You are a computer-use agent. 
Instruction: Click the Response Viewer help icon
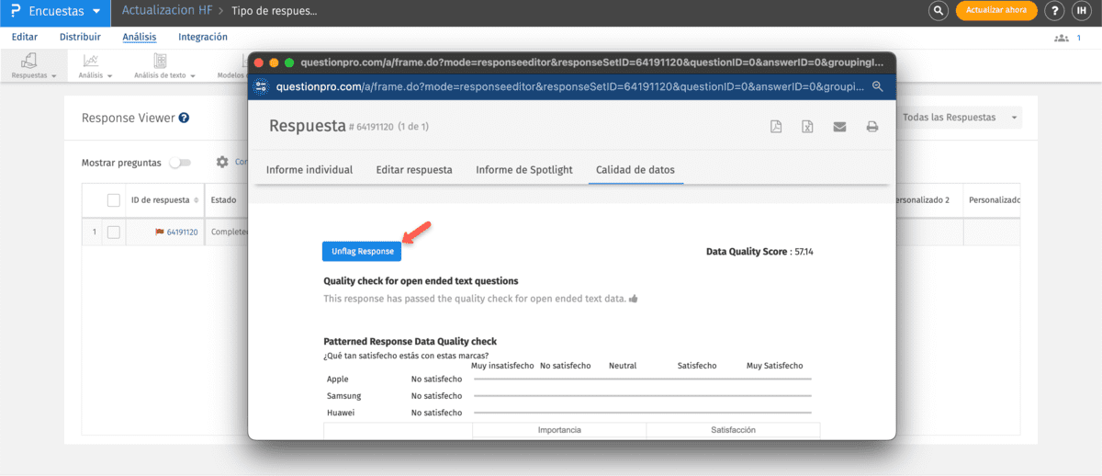(x=184, y=118)
